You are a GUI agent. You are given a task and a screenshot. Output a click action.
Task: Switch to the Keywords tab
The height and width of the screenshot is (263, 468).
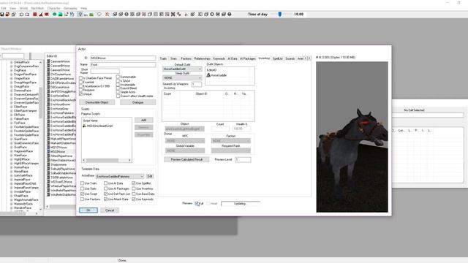[x=219, y=58]
